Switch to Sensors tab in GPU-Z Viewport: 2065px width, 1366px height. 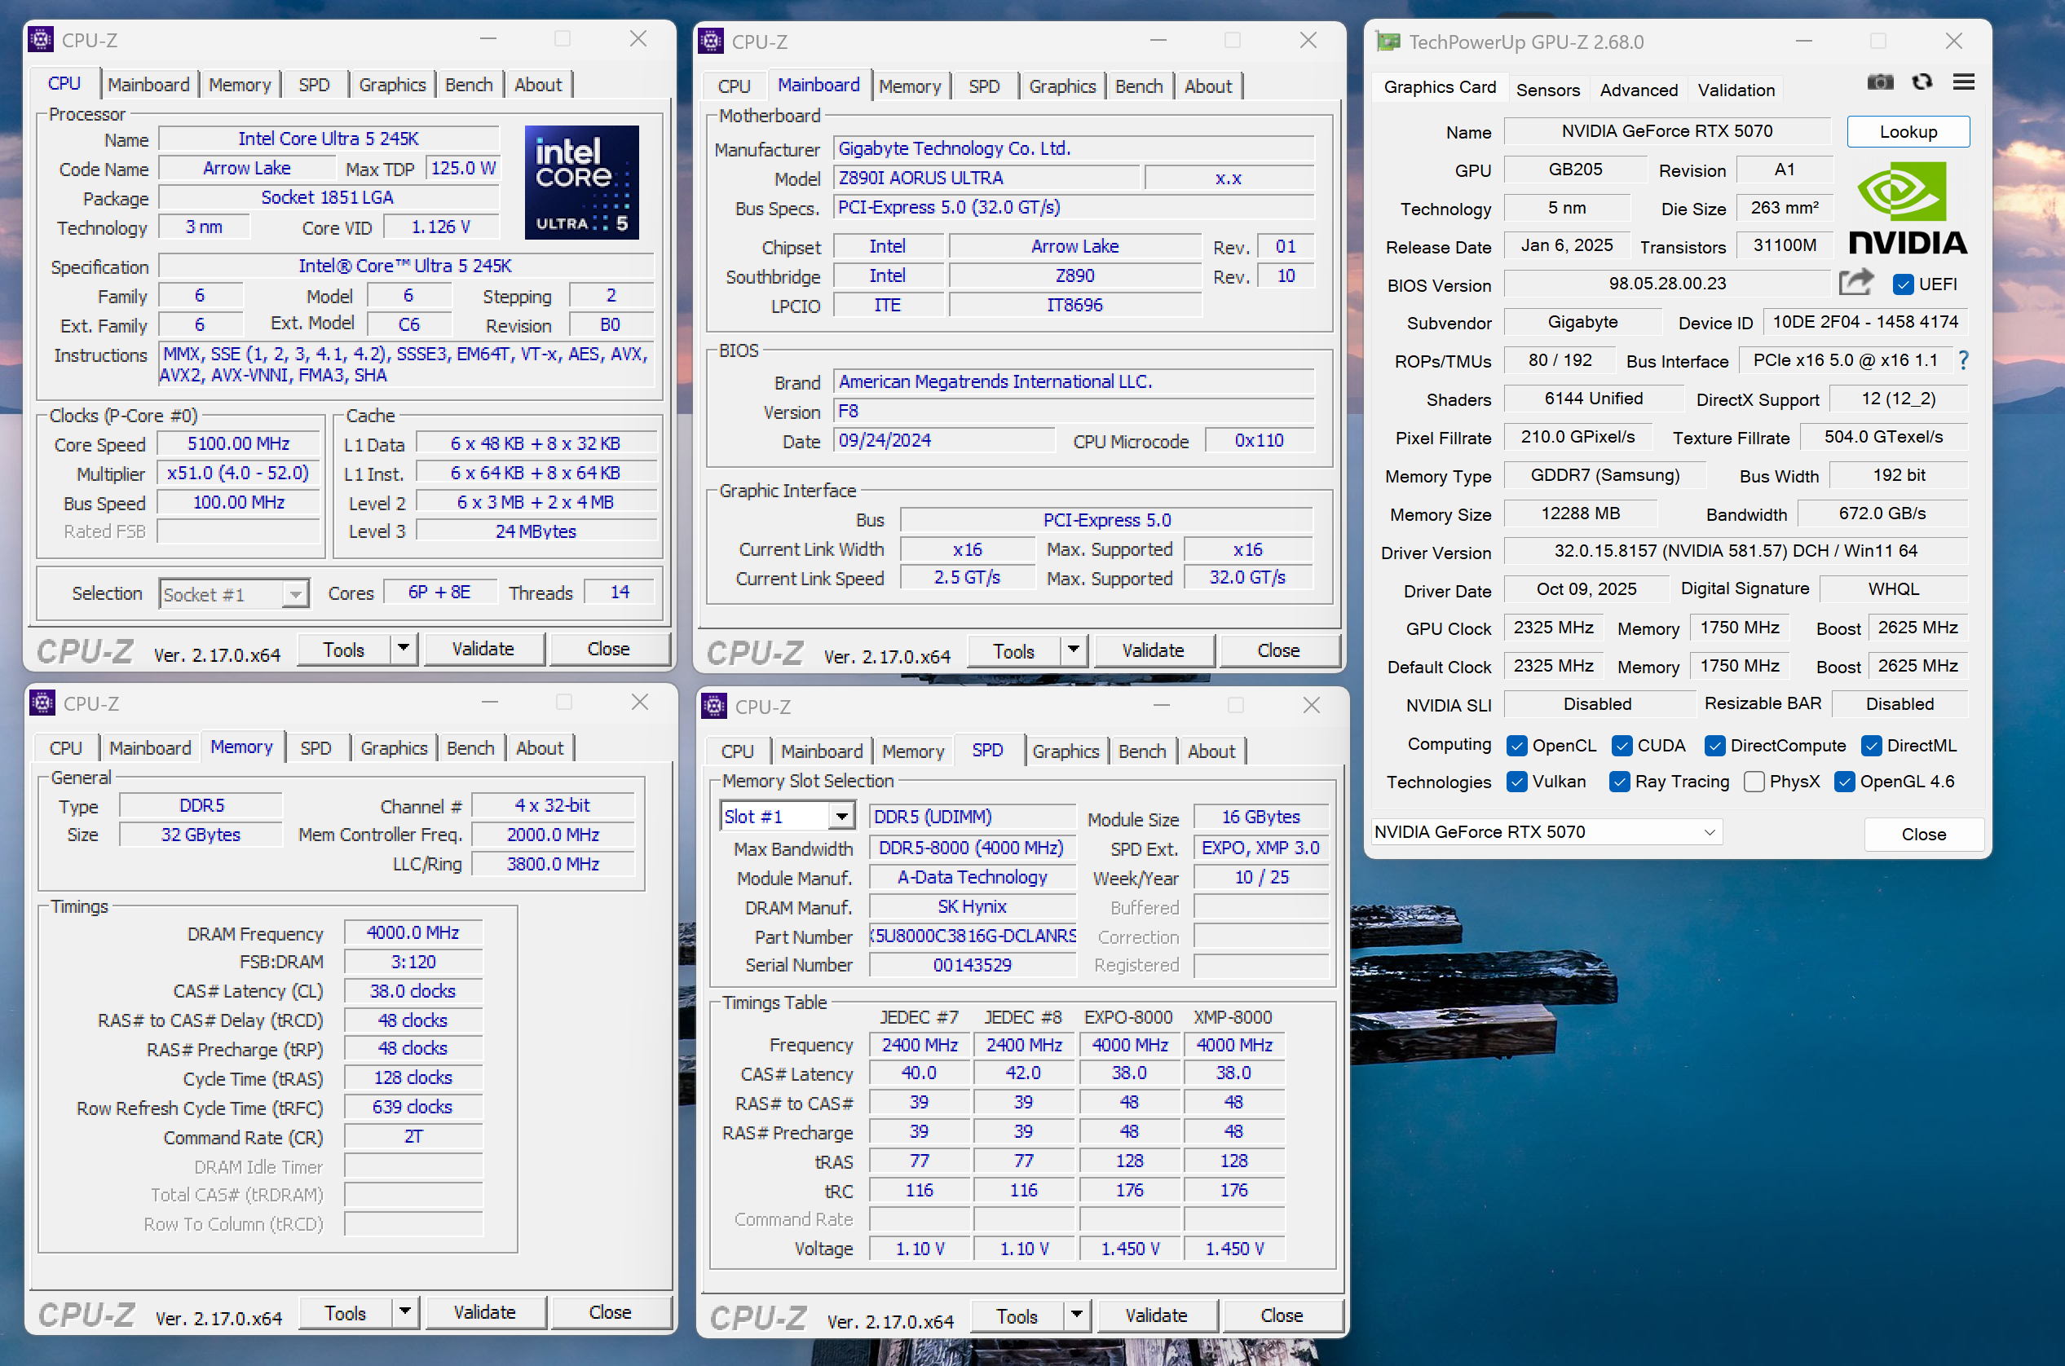point(1547,90)
